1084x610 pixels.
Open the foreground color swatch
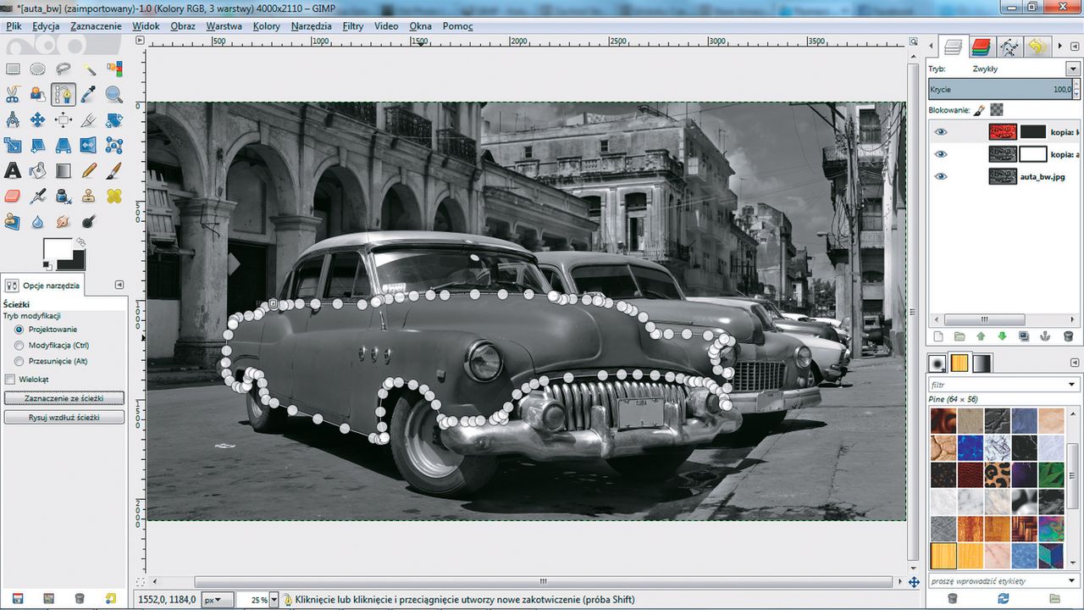[58, 248]
